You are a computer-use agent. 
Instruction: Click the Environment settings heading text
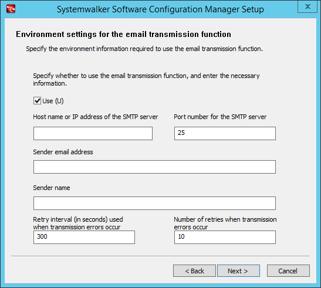pos(123,34)
